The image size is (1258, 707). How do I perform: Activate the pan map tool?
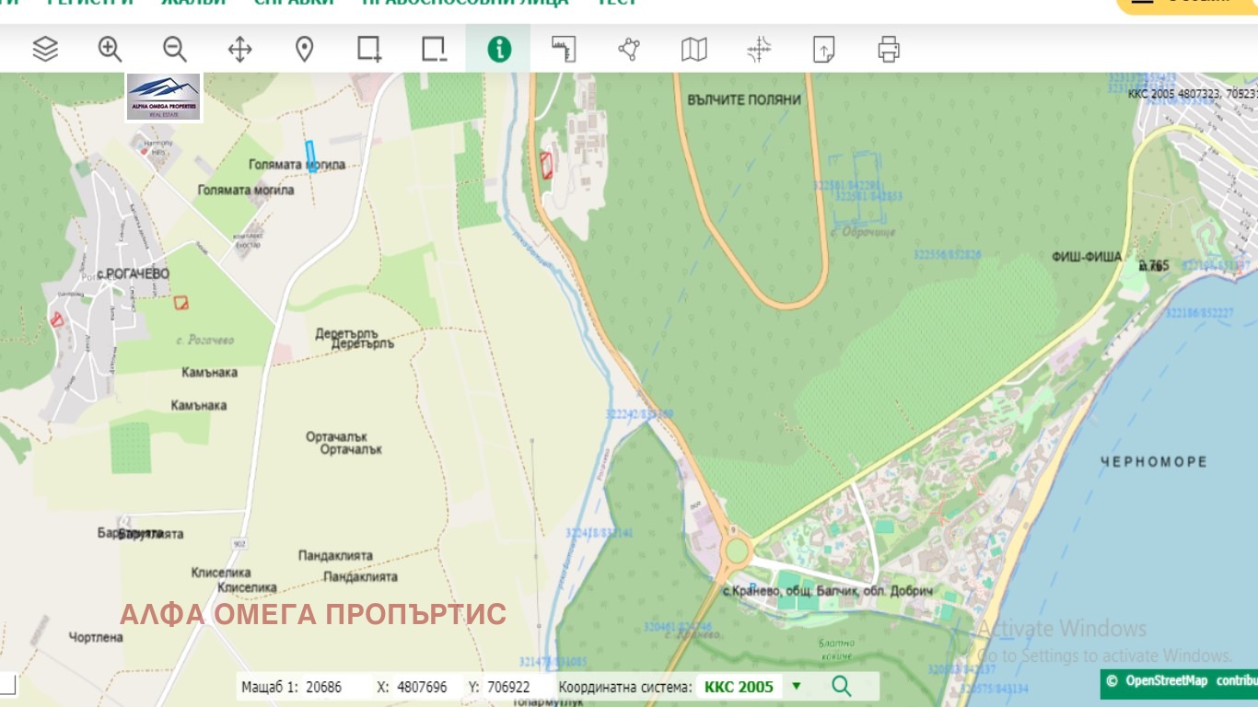point(239,49)
